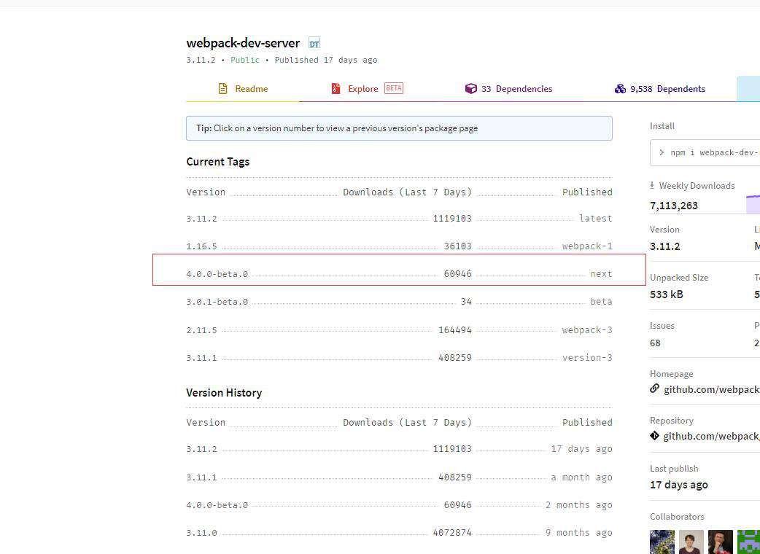
Task: Click the 'Public' label under title
Action: (245, 60)
